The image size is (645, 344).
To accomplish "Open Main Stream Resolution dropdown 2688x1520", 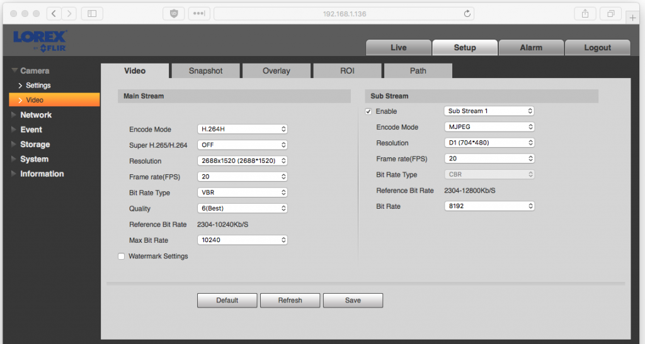I will pyautogui.click(x=243, y=160).
